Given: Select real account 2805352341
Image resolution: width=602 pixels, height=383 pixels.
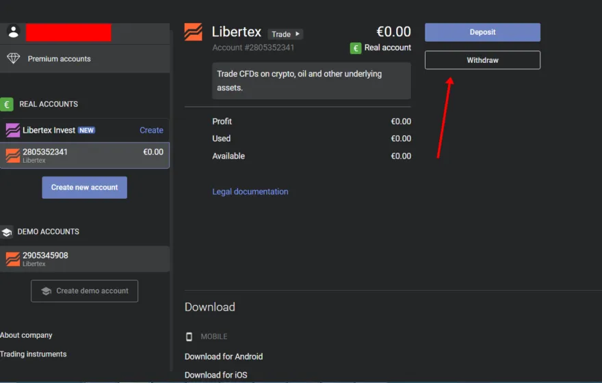Looking at the screenshot, I should [85, 155].
